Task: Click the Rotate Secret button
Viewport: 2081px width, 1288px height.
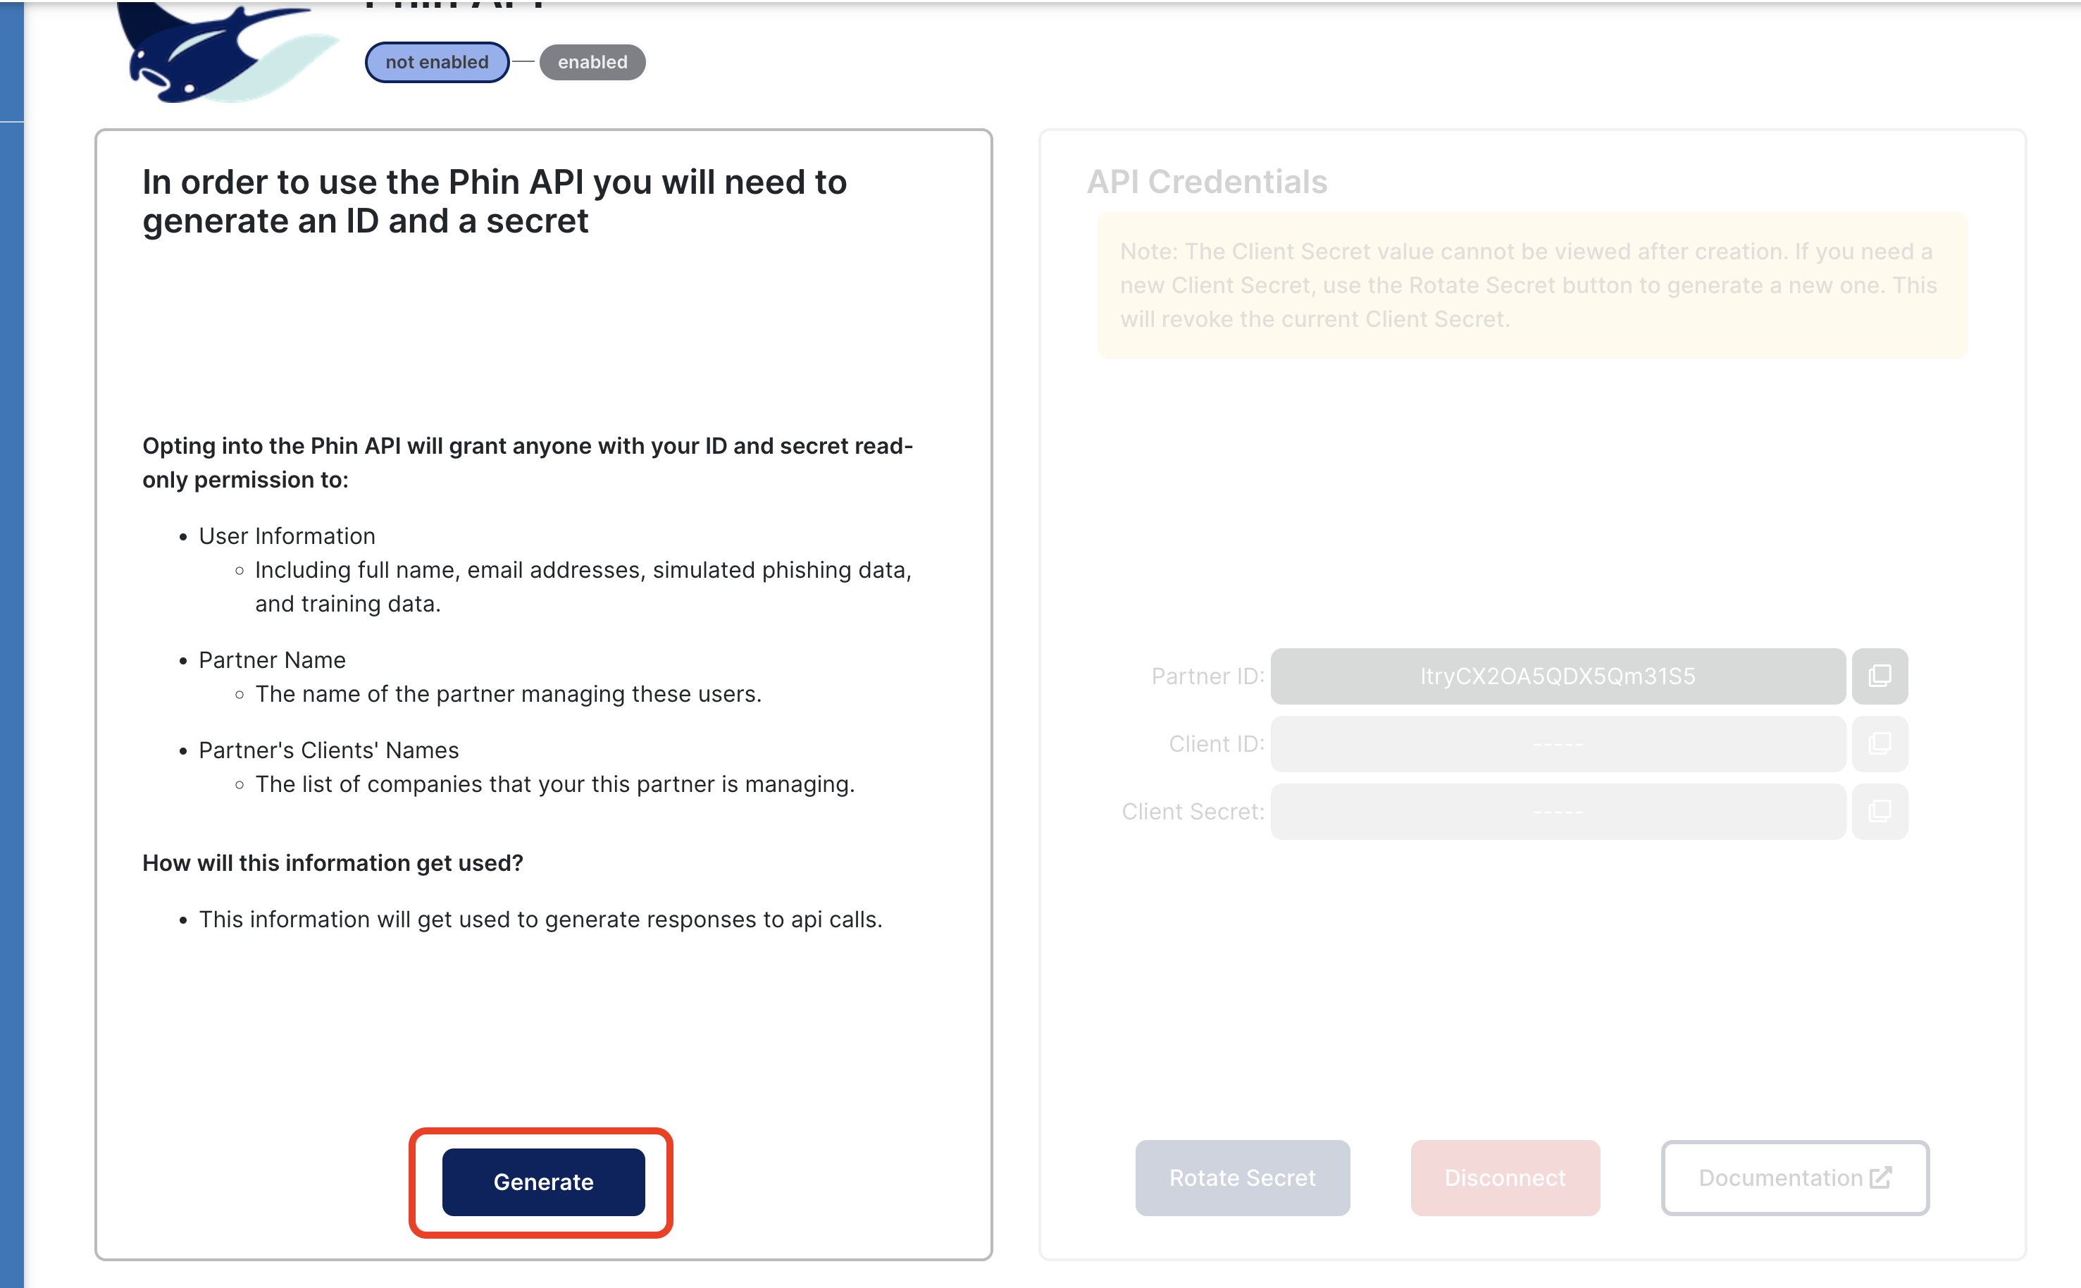Action: click(1242, 1177)
